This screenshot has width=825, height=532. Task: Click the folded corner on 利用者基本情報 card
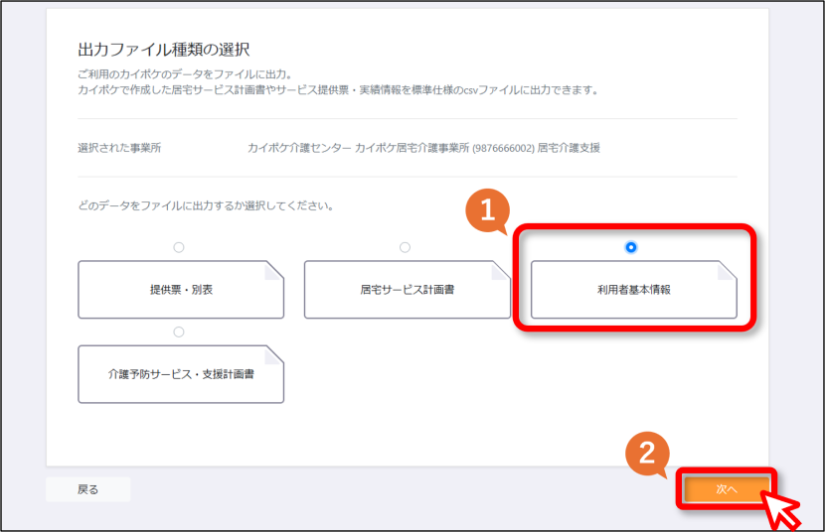click(x=728, y=270)
